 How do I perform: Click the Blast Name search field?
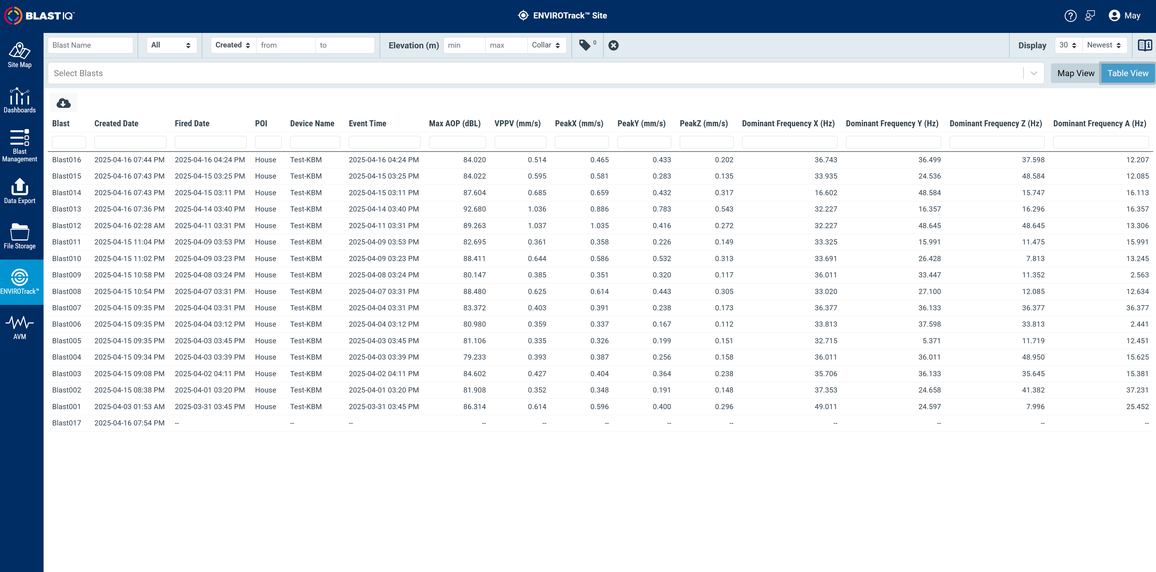point(91,45)
